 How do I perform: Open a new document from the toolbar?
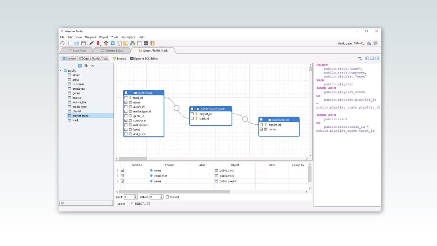(70, 43)
